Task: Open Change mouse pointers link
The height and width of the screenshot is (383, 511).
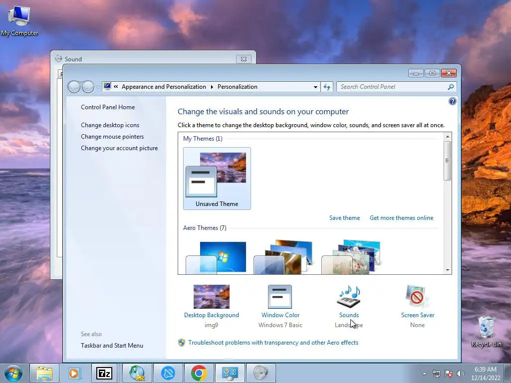Action: coord(112,137)
